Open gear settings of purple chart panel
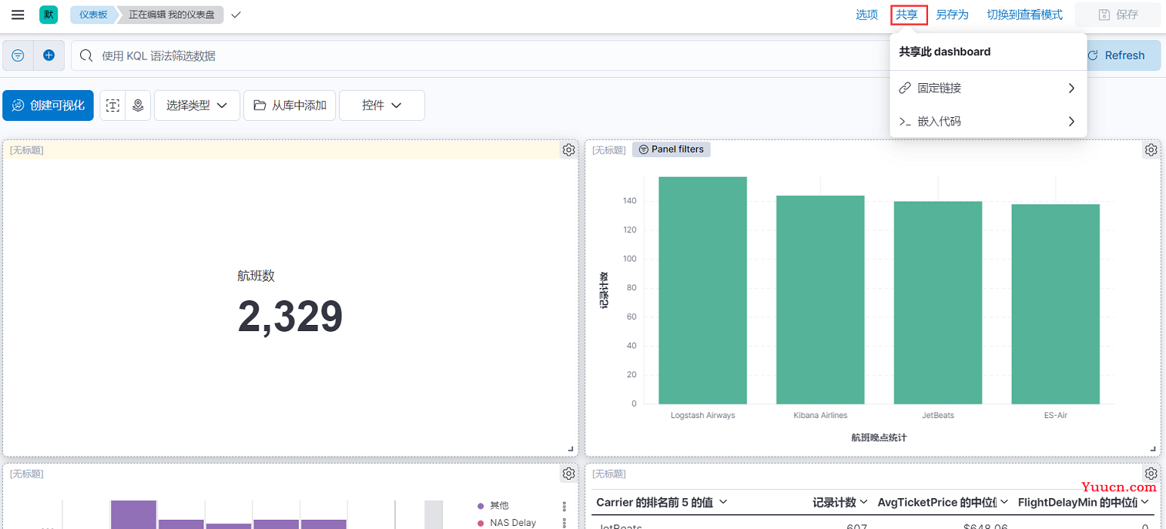Screen dimensions: 1166x529 pos(568,474)
